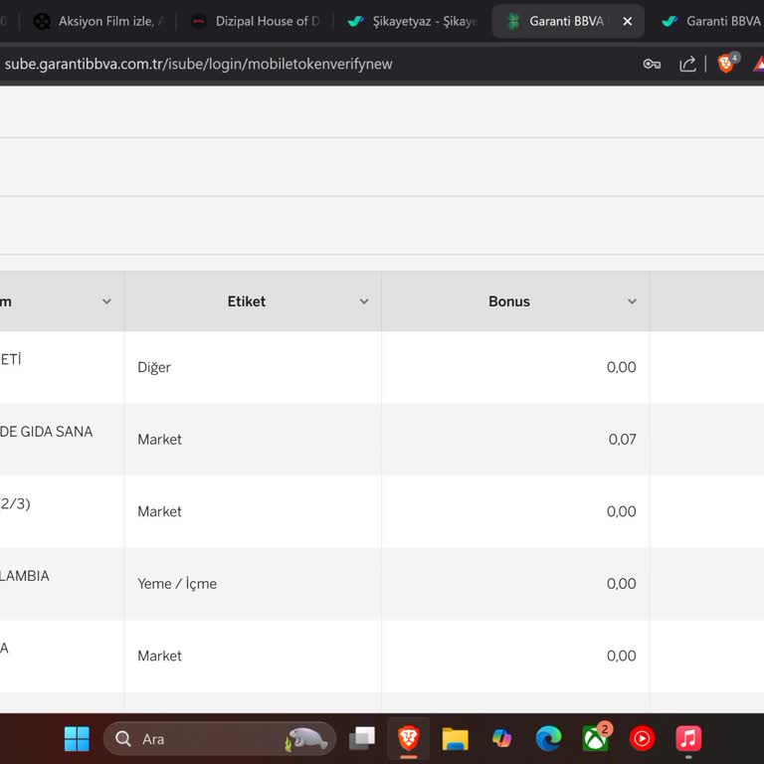Select Market cell in DE GIDA SANA row
Image resolution: width=764 pixels, height=764 pixels.
[x=159, y=439]
